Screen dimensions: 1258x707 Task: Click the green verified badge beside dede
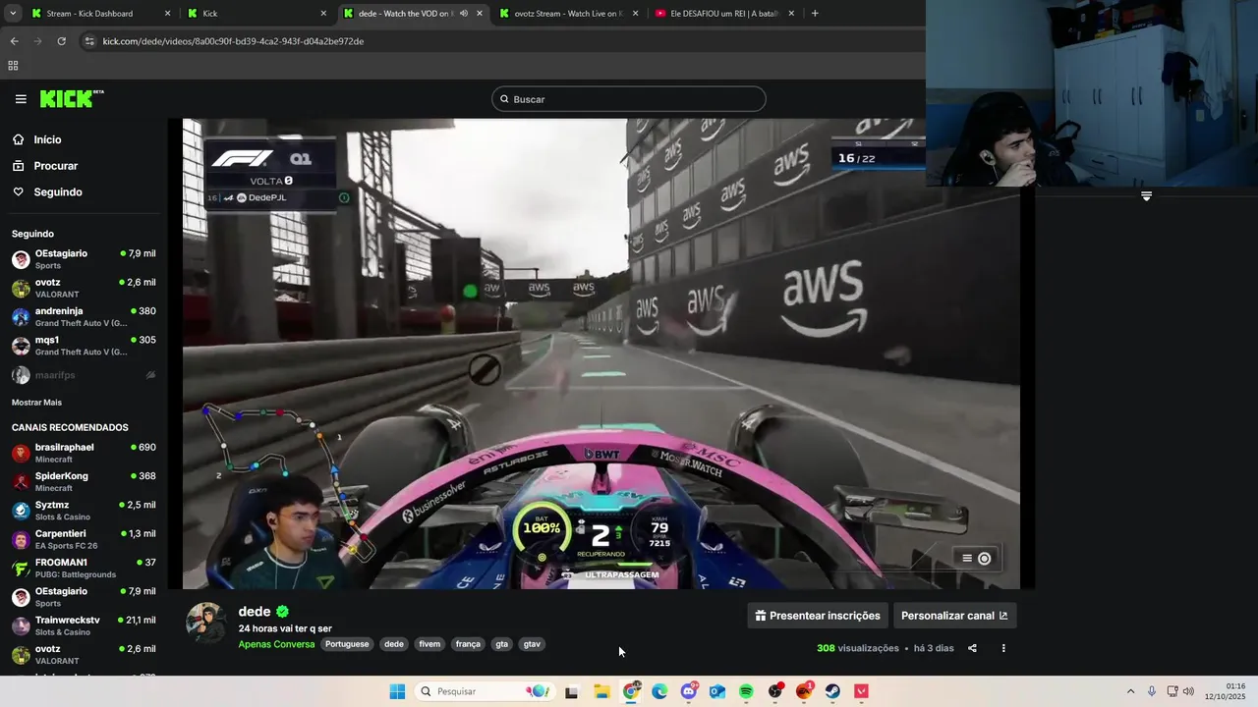tap(283, 612)
